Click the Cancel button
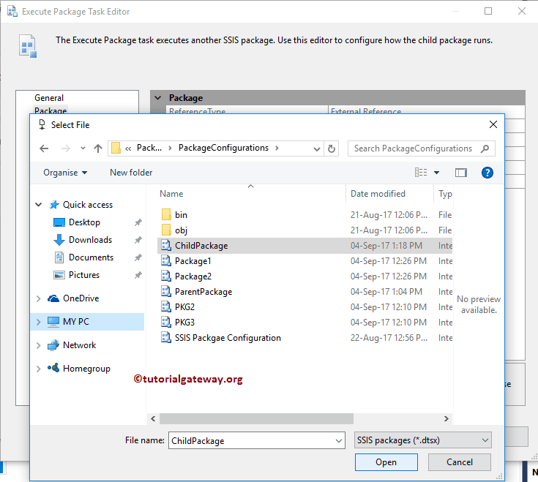 point(460,462)
